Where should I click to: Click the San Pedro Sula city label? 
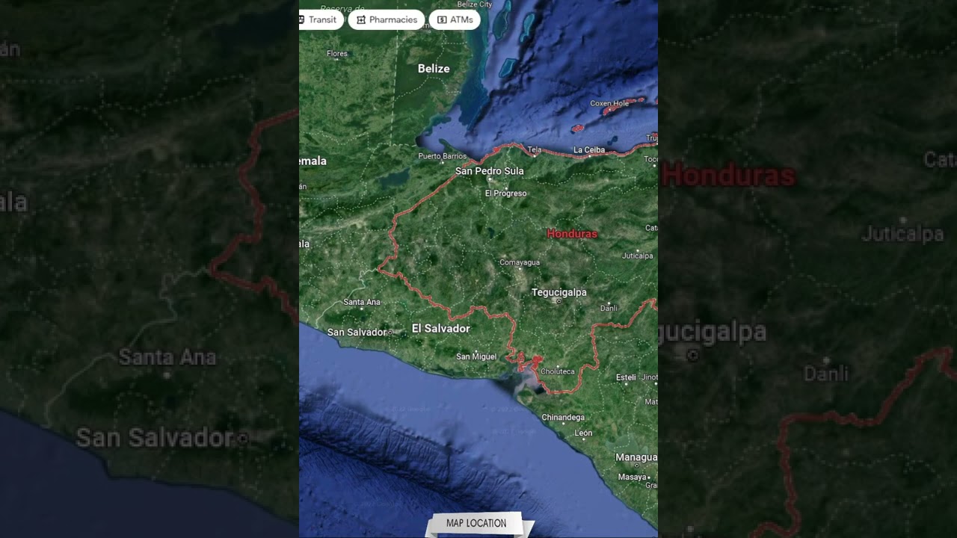point(489,171)
